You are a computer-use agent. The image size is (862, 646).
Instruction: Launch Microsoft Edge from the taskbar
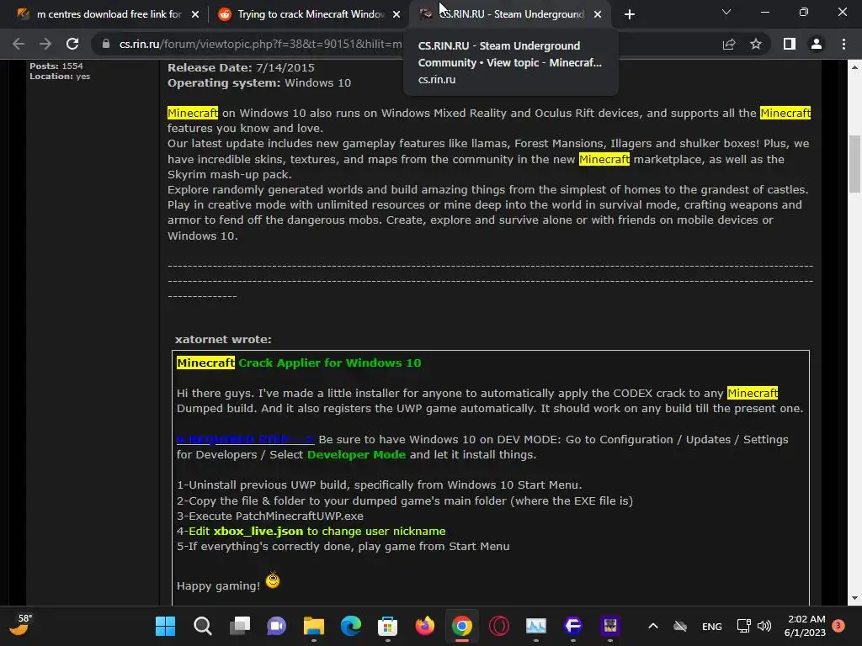coord(351,626)
